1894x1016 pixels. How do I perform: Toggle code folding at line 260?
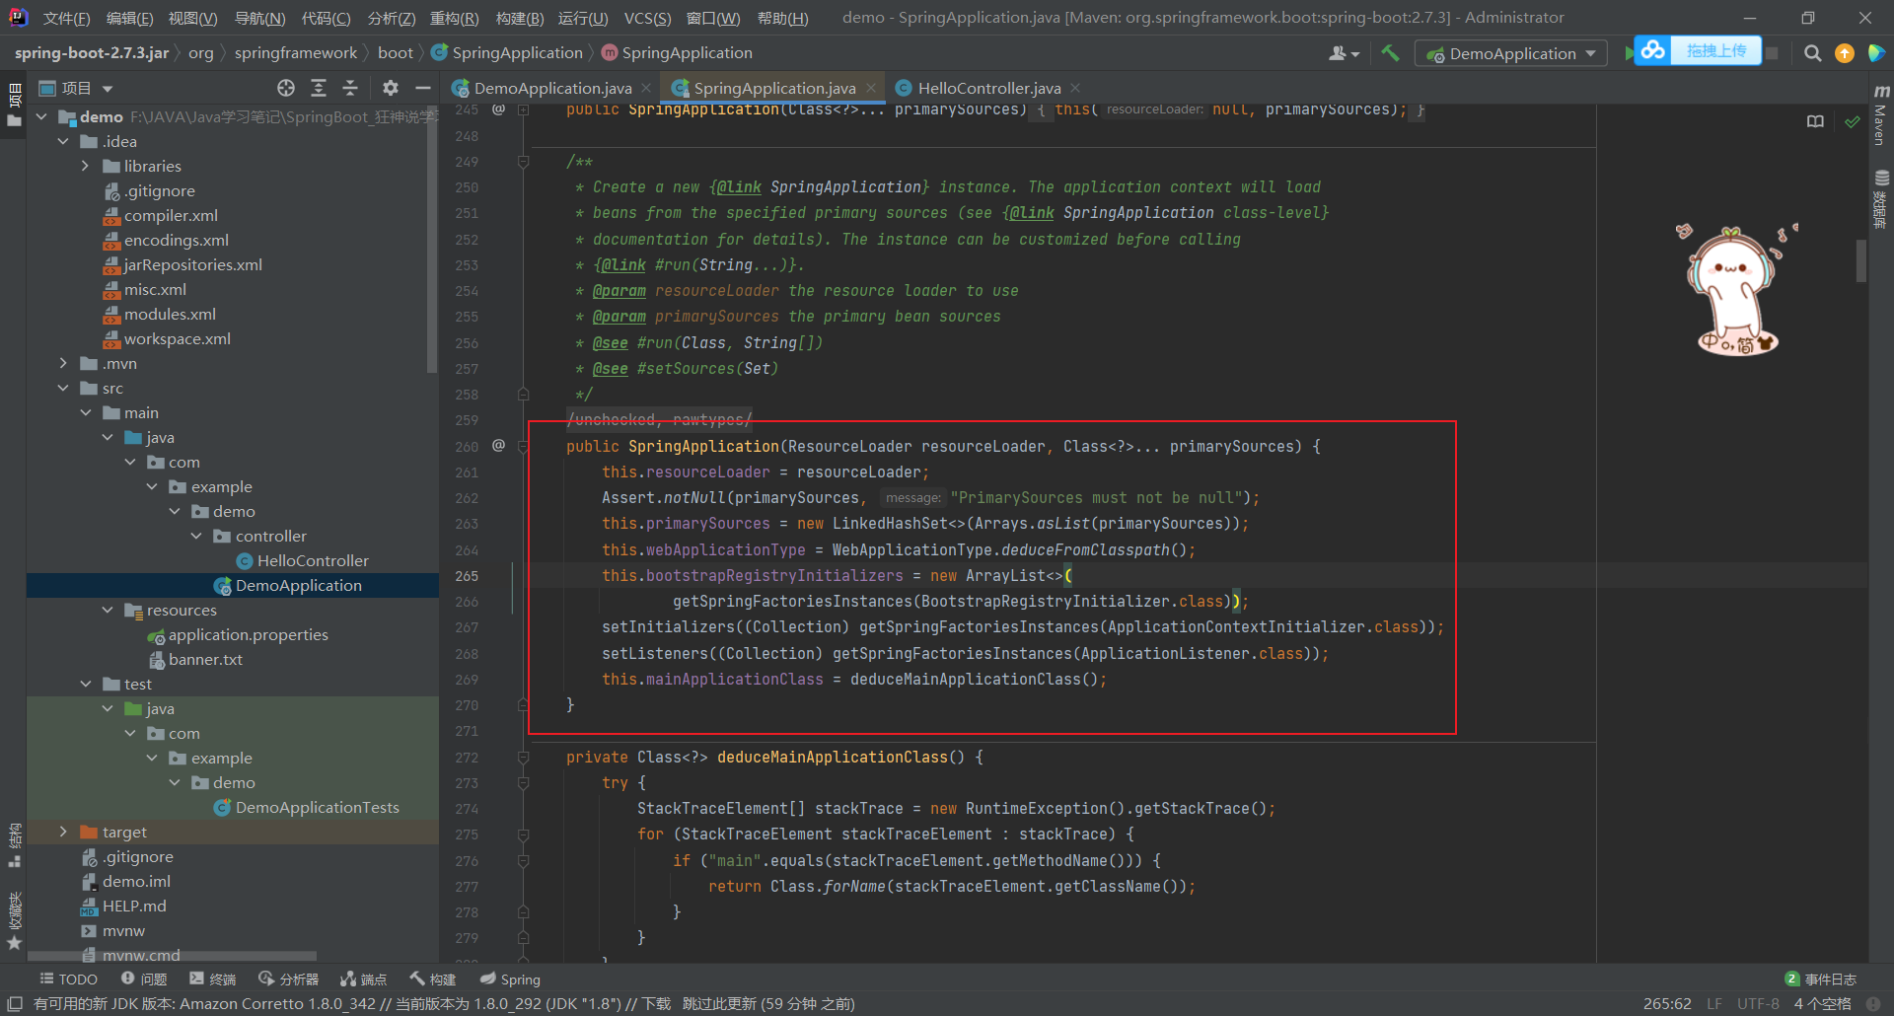click(524, 446)
